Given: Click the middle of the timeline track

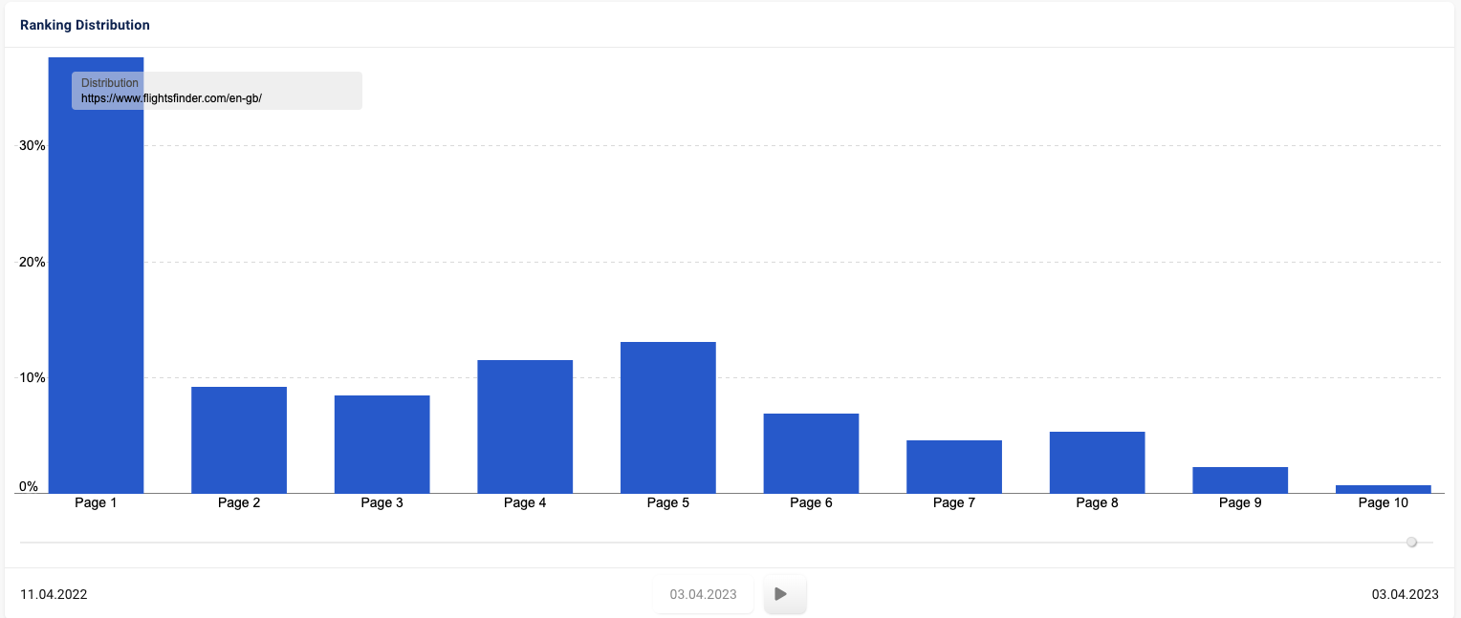Looking at the screenshot, I should click(x=727, y=543).
